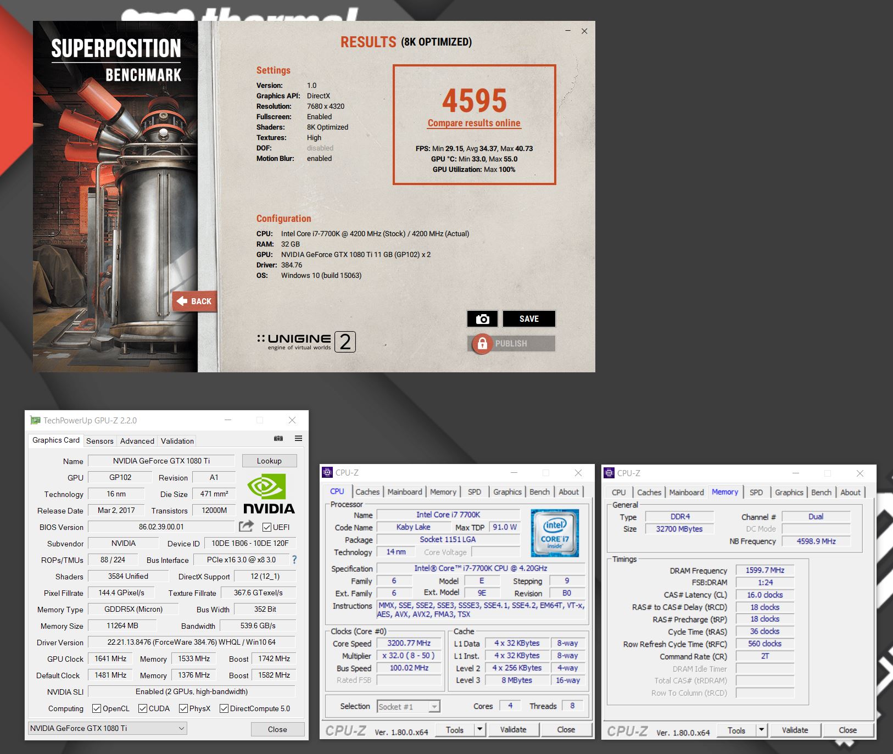Toggle the OpenCL checkbox

point(97,708)
